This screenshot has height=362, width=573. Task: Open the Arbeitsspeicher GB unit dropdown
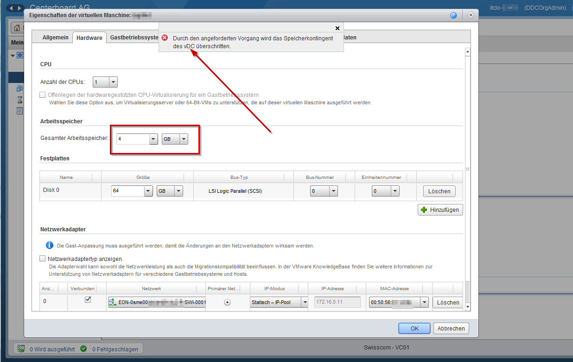click(184, 139)
